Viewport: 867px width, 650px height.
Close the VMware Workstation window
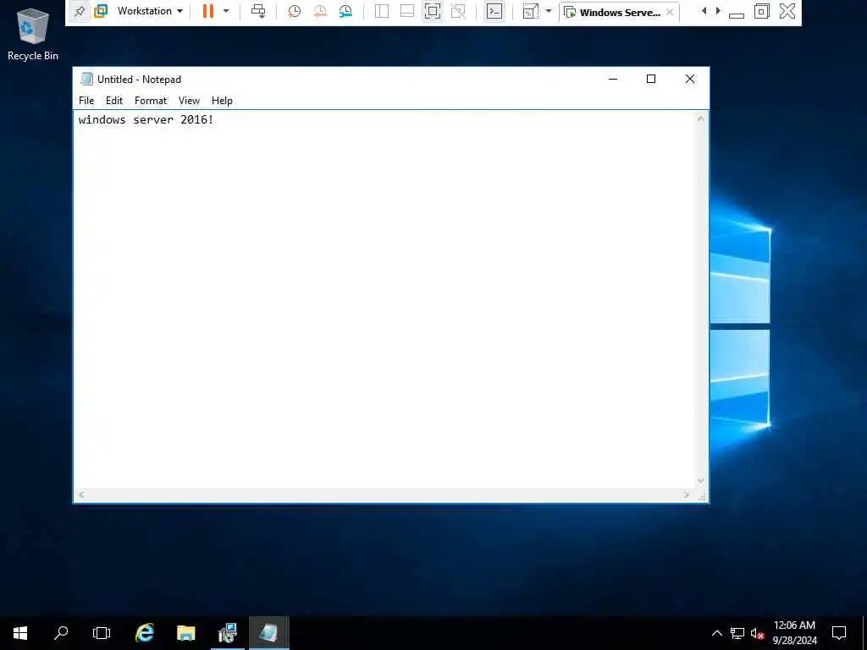787,11
